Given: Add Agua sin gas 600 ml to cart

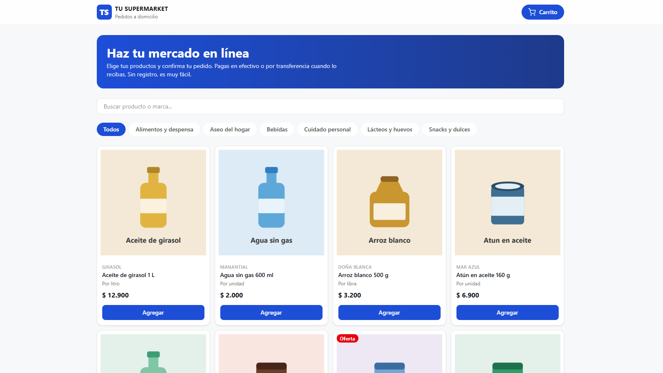Looking at the screenshot, I should point(271,313).
